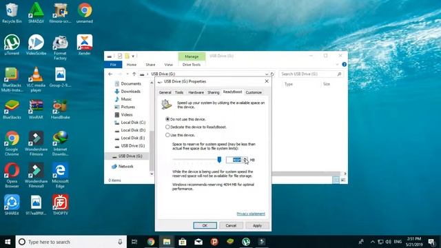441x248 pixels.
Task: Launch Opera Browser from desktop
Action: [12, 175]
